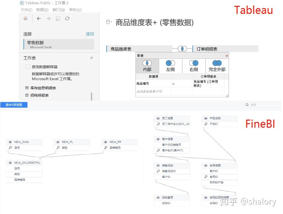Screen dimensions: 283x214
Task: Click the refresh data source icon
Action: [x=67, y=18]
